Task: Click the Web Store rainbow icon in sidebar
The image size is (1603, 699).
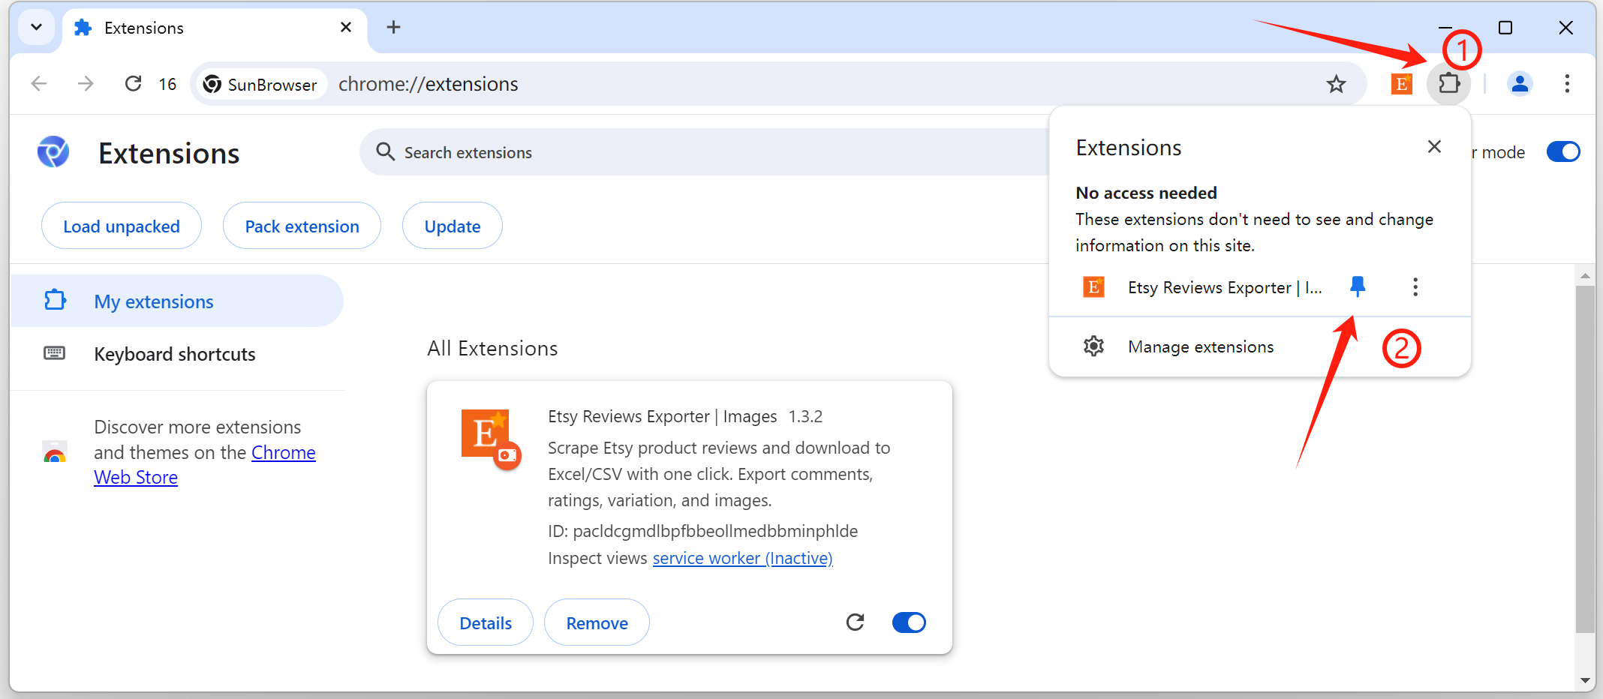Action: 55,451
